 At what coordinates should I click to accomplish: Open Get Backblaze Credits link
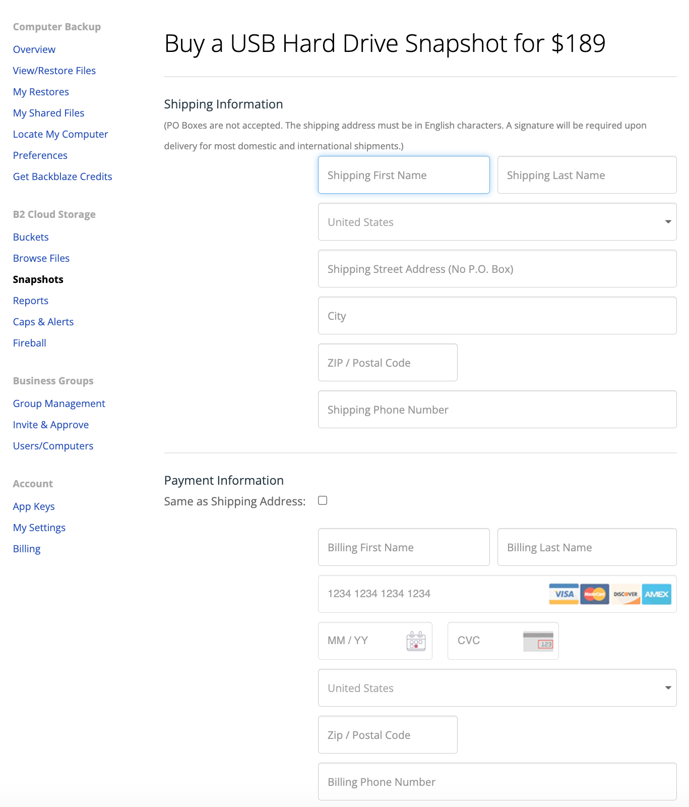click(62, 177)
